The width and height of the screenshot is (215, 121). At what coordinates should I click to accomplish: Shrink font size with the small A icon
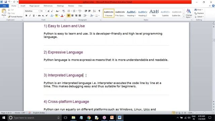pos(52,11)
